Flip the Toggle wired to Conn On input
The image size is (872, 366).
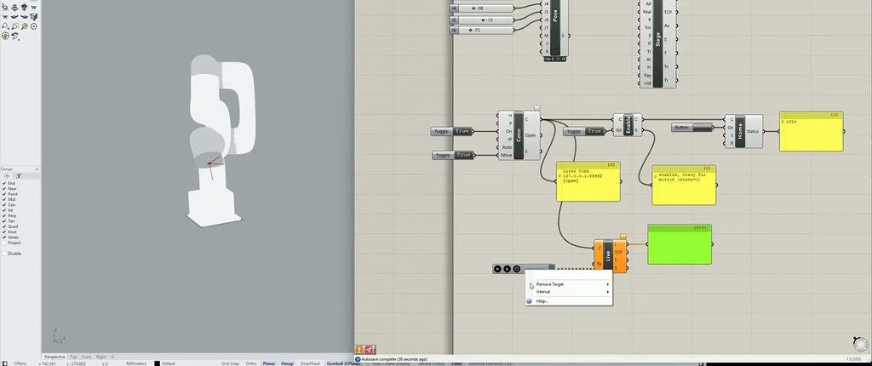click(452, 131)
